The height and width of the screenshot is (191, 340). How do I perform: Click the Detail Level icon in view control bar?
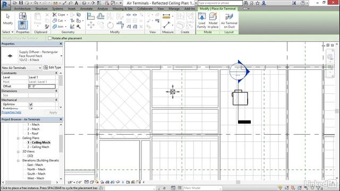click(x=87, y=182)
